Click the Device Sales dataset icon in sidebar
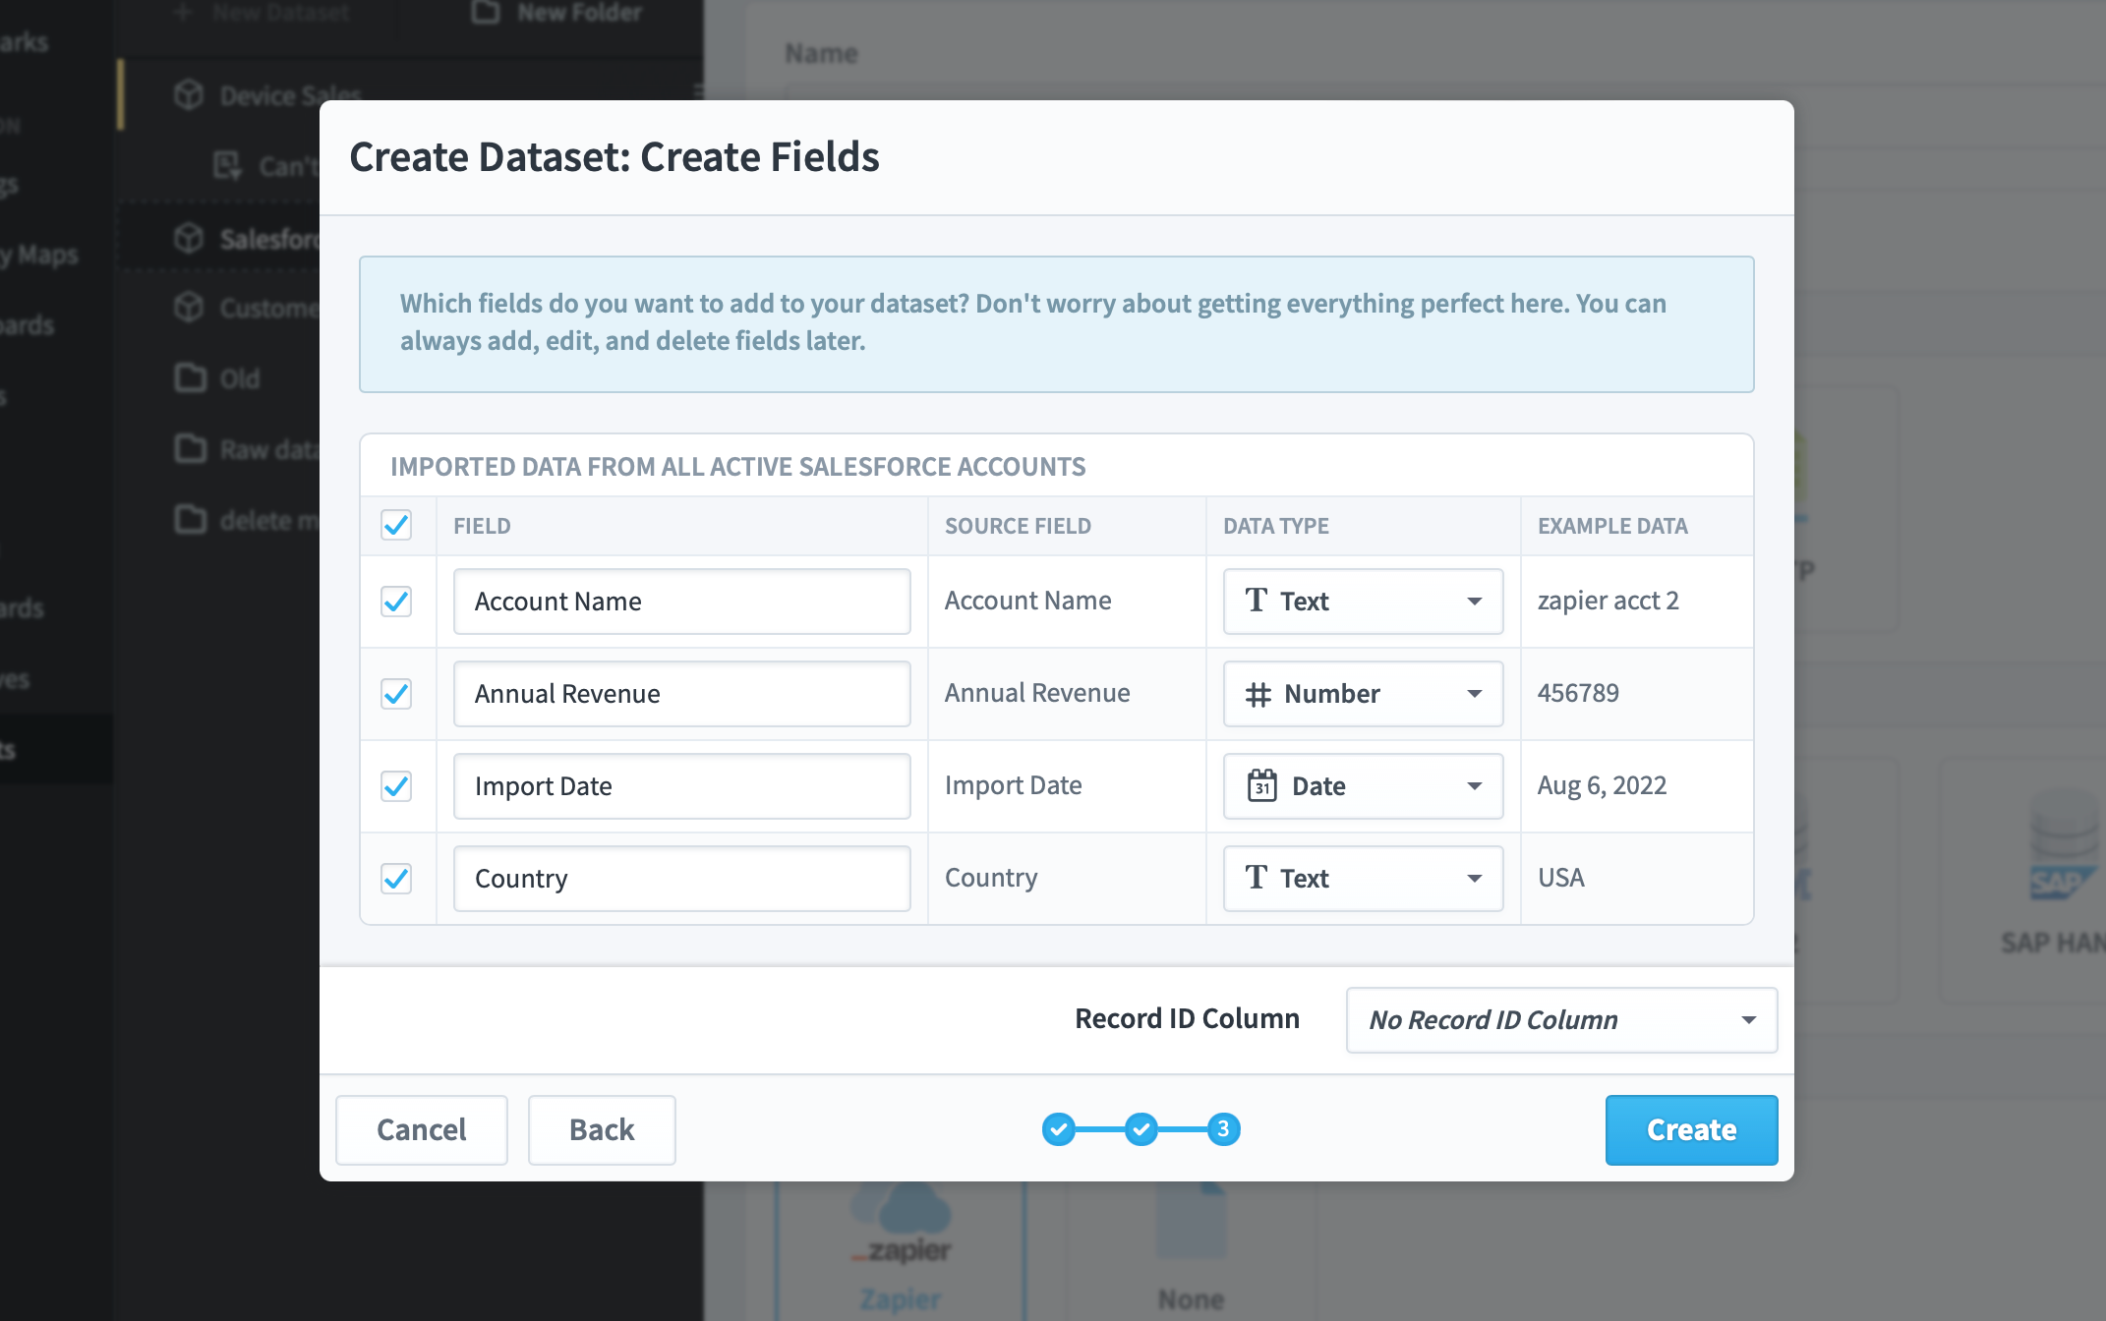 point(189,95)
